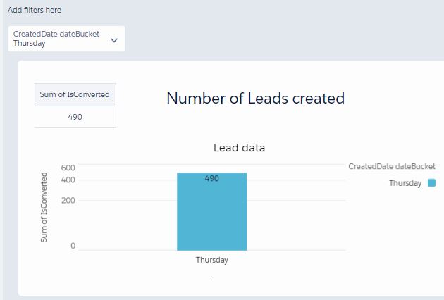Image resolution: width=444 pixels, height=300 pixels.
Task: Click the vertical Sum of IsConverted axis label
Action: 44,209
